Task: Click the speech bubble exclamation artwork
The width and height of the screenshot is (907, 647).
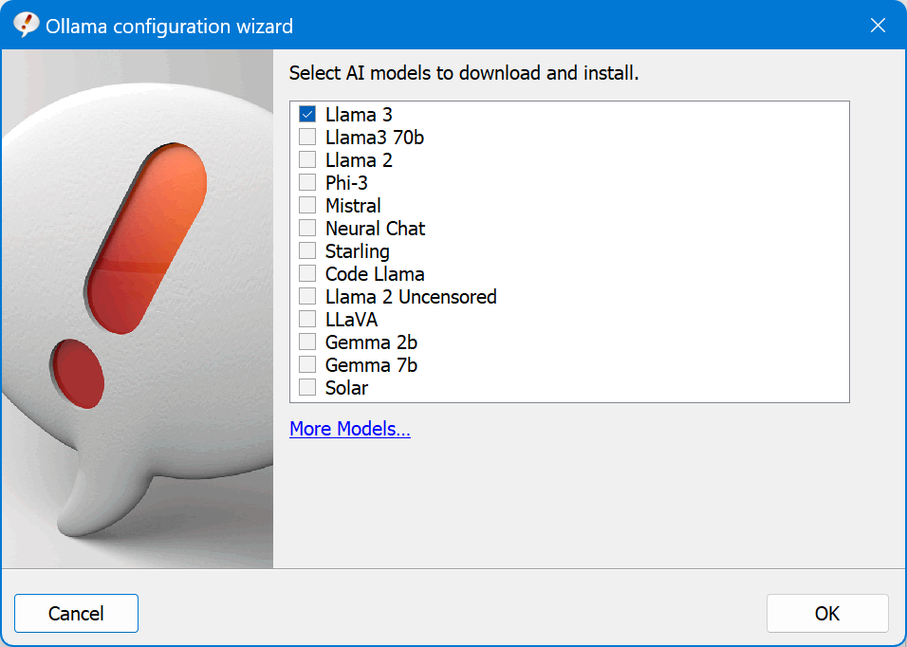Action: tap(138, 308)
